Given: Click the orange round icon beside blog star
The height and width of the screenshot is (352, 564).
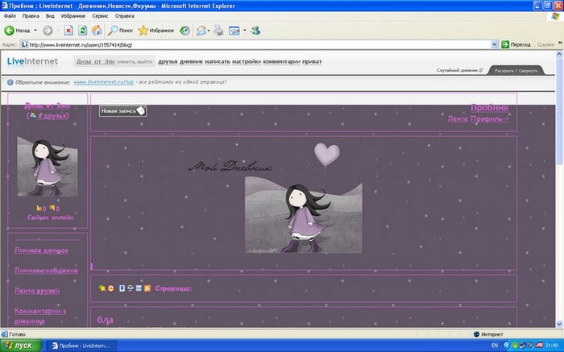Looking at the screenshot, I should pos(111,288).
